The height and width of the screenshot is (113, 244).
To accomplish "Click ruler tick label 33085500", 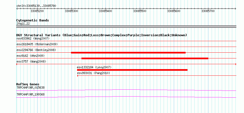I will click(140, 11).
